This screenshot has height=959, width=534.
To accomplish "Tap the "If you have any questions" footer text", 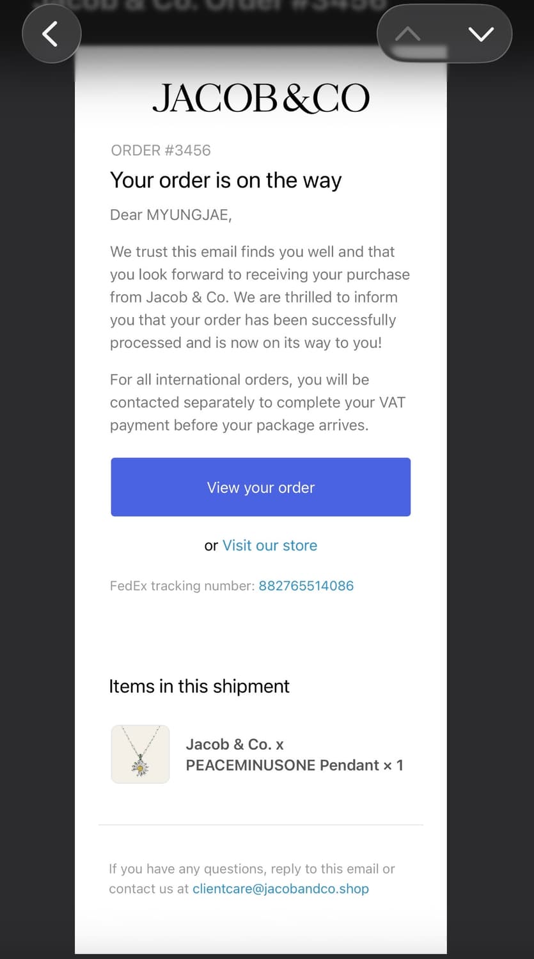I will (x=251, y=869).
